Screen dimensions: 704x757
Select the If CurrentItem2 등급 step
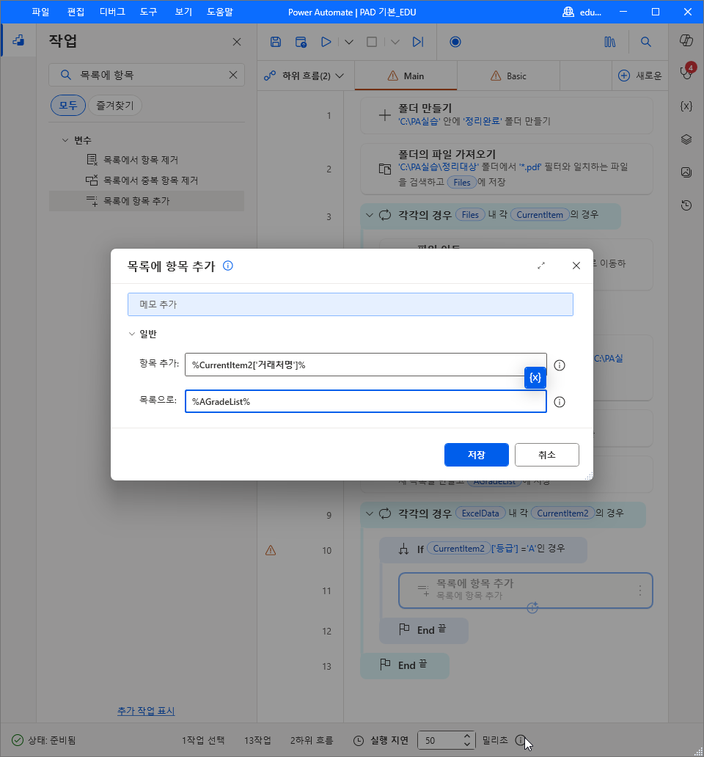tap(483, 549)
